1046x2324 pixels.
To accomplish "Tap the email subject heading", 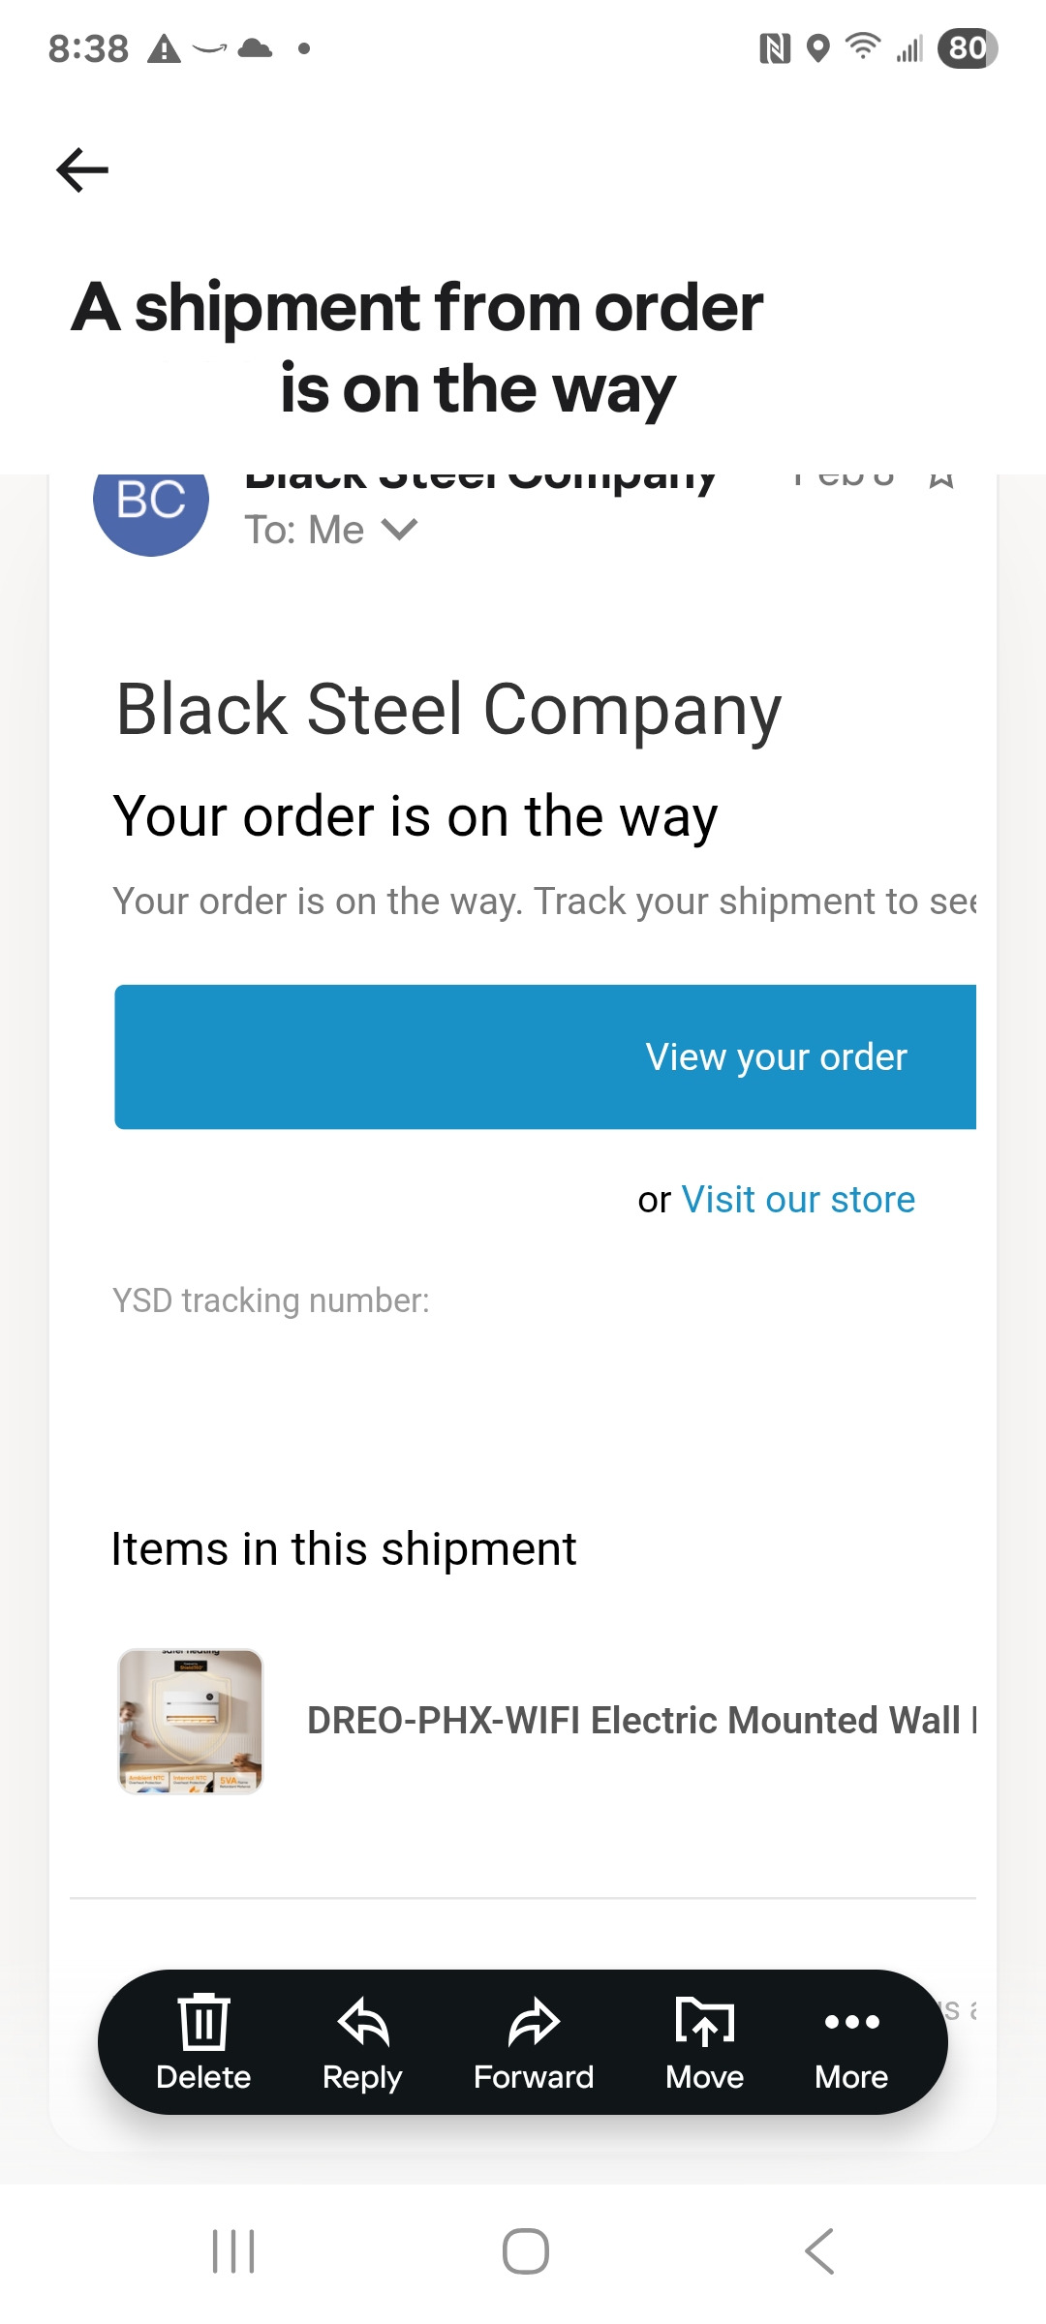I will coord(418,347).
